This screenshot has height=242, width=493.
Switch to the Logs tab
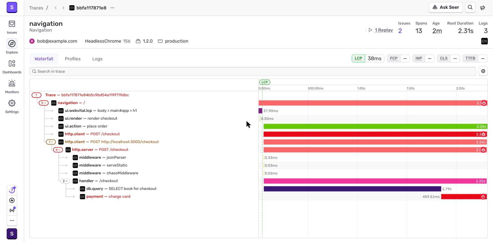97,59
